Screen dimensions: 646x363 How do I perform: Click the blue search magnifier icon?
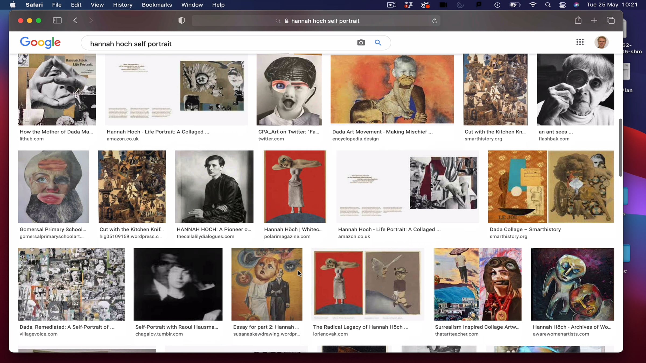pos(378,43)
